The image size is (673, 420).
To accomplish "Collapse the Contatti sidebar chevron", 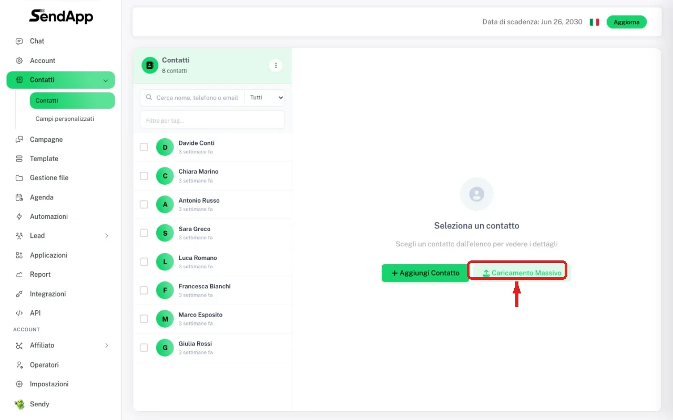I will click(106, 80).
